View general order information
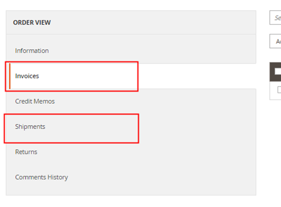Viewport: 281px width, 207px height. click(32, 51)
